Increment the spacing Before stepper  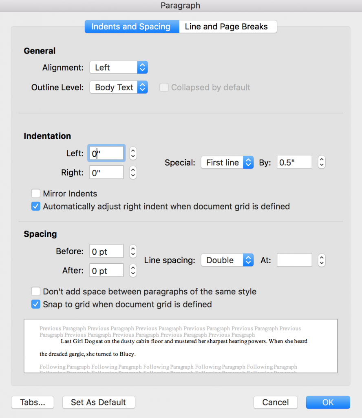click(x=132, y=249)
